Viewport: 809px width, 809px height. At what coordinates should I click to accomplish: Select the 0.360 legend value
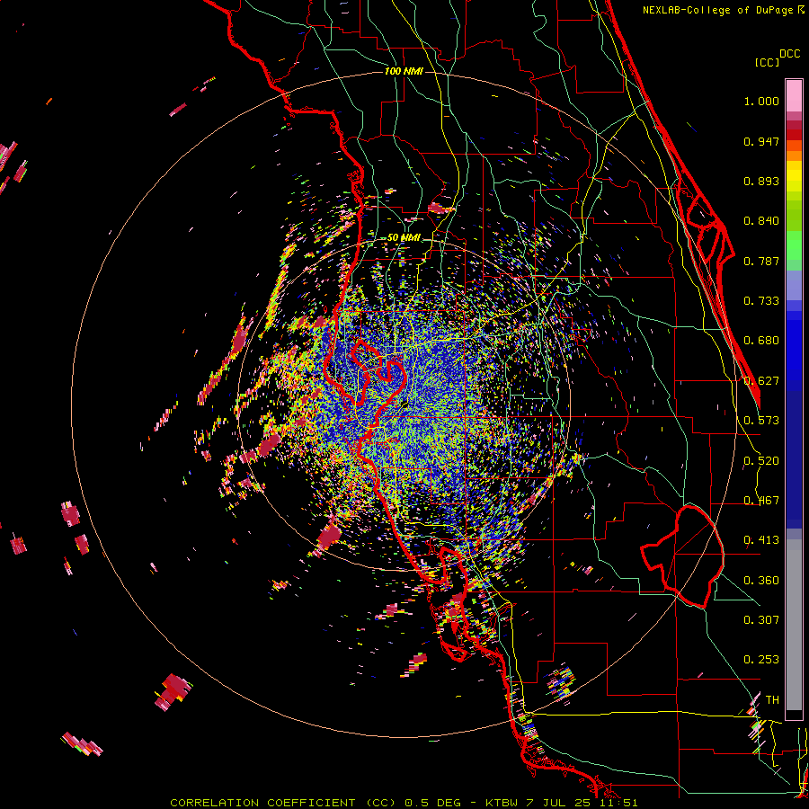point(761,581)
